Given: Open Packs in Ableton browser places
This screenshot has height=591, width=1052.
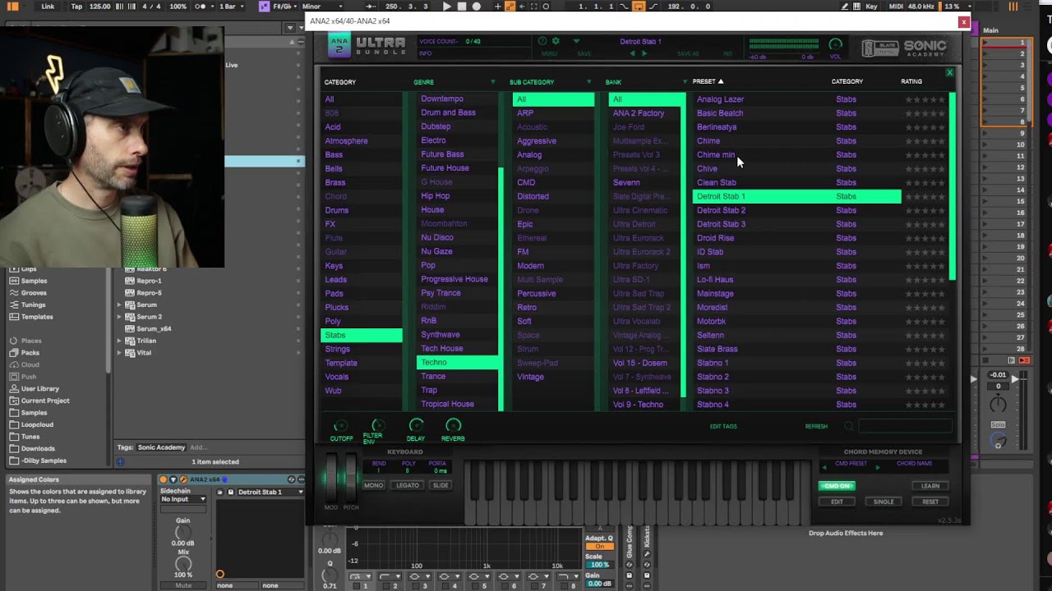Looking at the screenshot, I should tap(30, 353).
